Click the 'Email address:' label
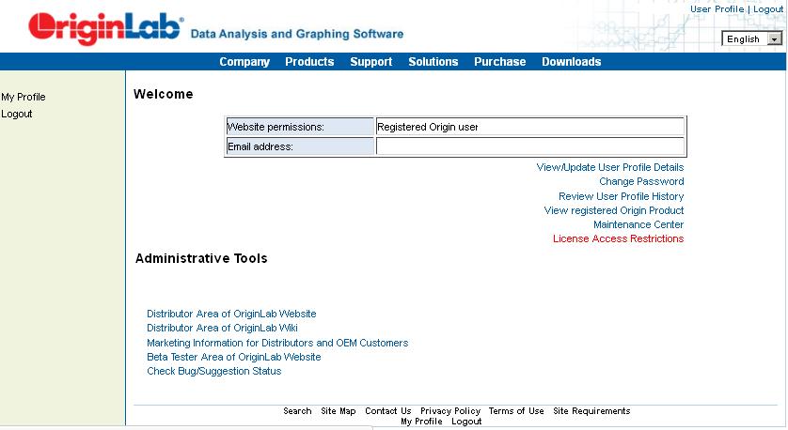This screenshot has height=430, width=788. (x=260, y=146)
